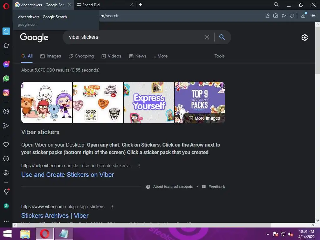
Task: Open a new tab with plus button
Action: [x=140, y=5]
